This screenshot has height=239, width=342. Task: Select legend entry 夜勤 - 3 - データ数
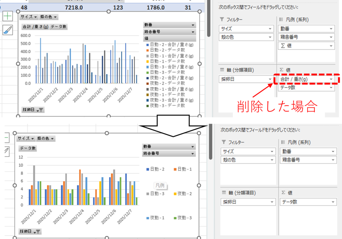(x=167, y=105)
